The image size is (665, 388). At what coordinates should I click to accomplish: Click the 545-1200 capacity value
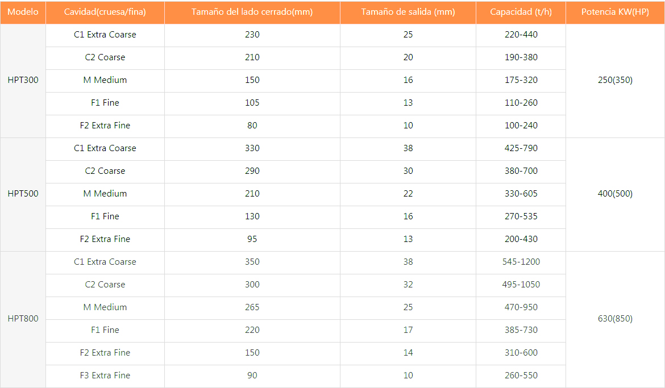521,262
